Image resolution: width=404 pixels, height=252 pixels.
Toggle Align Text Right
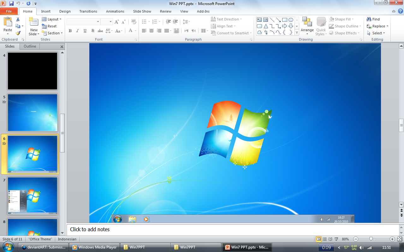point(159,31)
